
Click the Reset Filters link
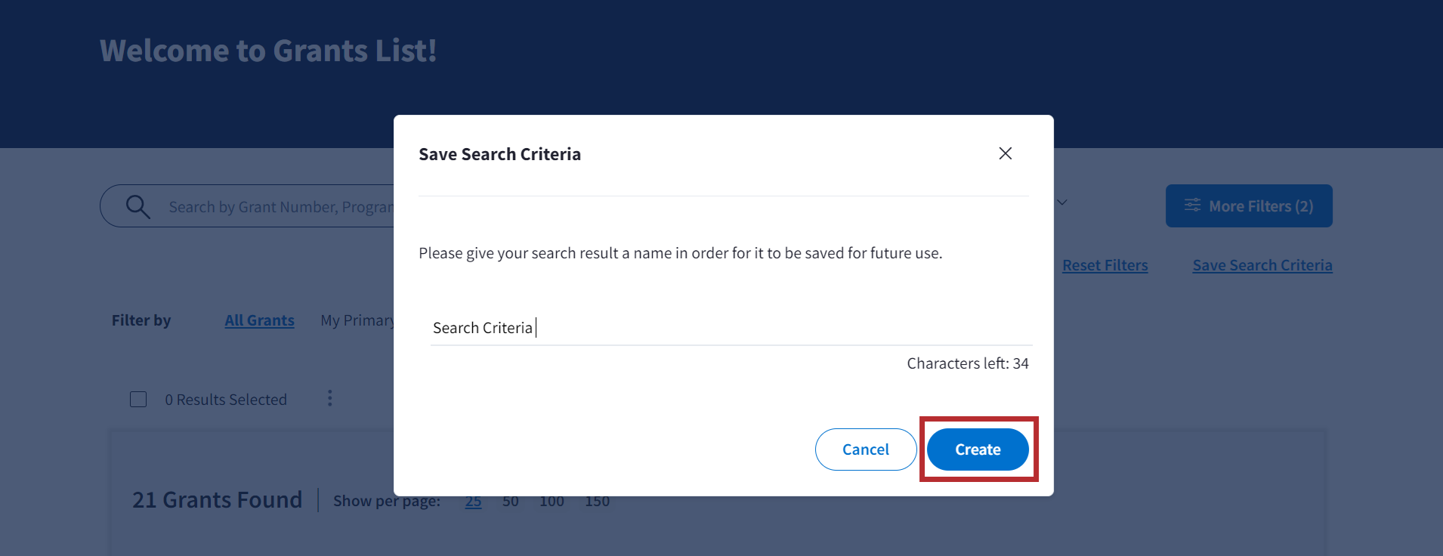(1105, 265)
